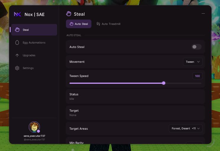Click the Target Areas label
The height and width of the screenshot is (151, 220).
click(x=79, y=128)
